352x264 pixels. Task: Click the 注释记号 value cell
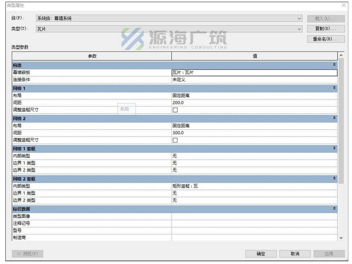tap(255, 223)
